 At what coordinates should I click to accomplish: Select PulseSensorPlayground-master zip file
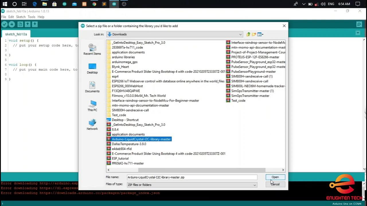coord(251,72)
